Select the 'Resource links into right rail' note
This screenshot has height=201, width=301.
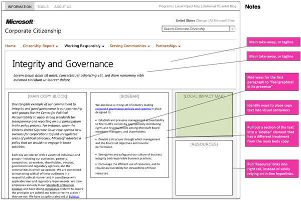pyautogui.click(x=271, y=169)
